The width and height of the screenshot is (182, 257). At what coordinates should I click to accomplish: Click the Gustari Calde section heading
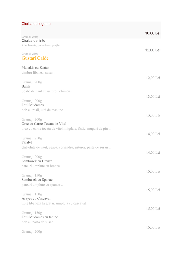tap(35, 58)
